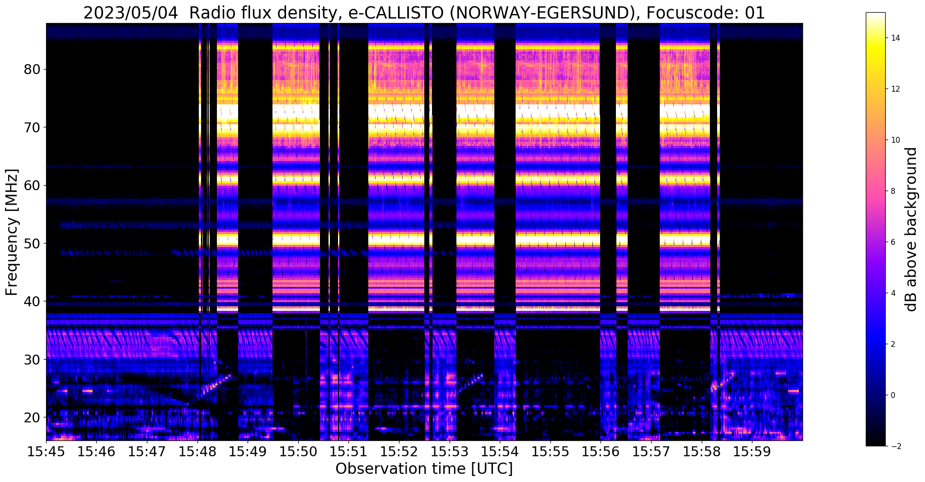The width and height of the screenshot is (925, 482).
Task: Click the 15:52 time tick label
Action: coord(399,451)
